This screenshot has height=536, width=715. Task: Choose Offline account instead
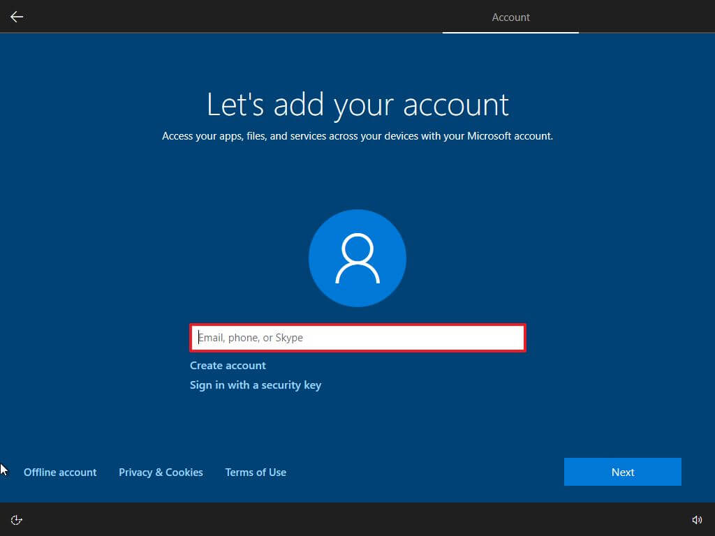tap(60, 472)
